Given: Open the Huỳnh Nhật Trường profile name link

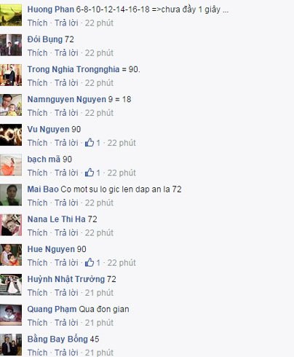Looking at the screenshot, I should (x=66, y=279).
